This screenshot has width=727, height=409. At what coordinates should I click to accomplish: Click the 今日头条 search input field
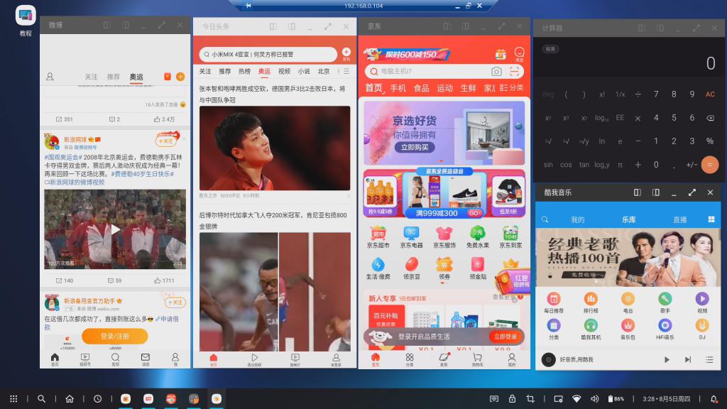click(x=268, y=54)
